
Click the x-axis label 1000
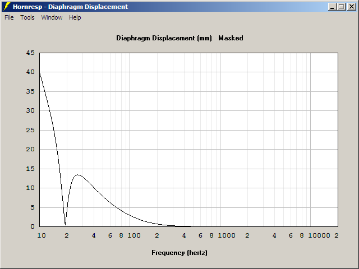pos(227,235)
